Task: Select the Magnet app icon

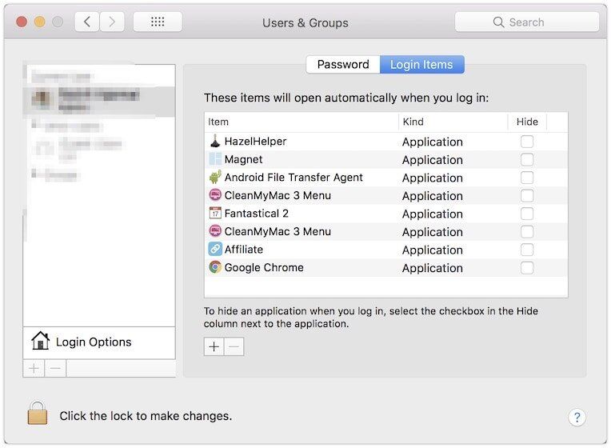Action: (215, 159)
